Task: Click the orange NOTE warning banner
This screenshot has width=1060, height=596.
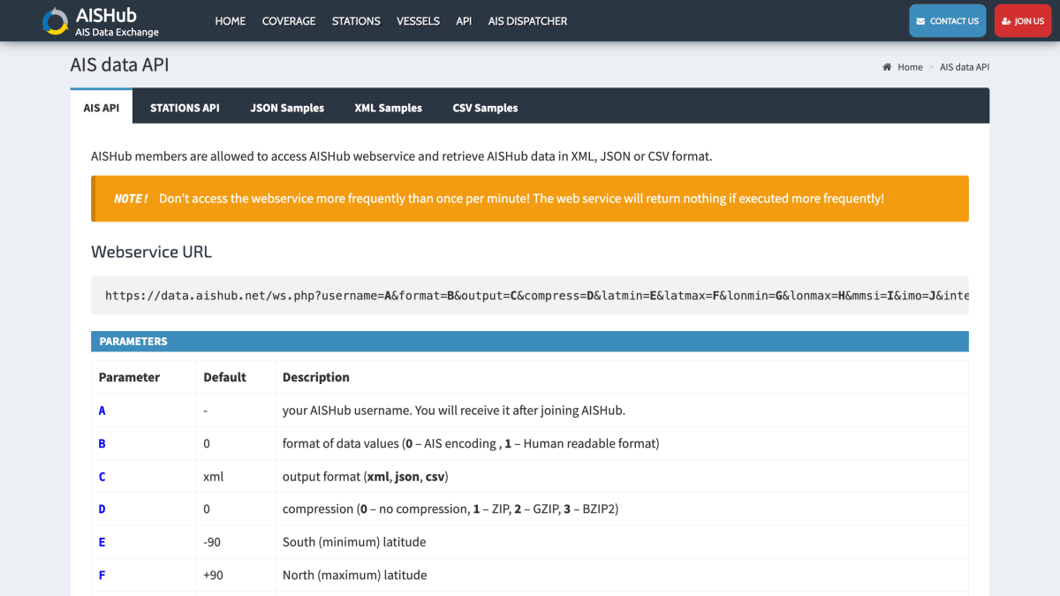Action: [530, 199]
